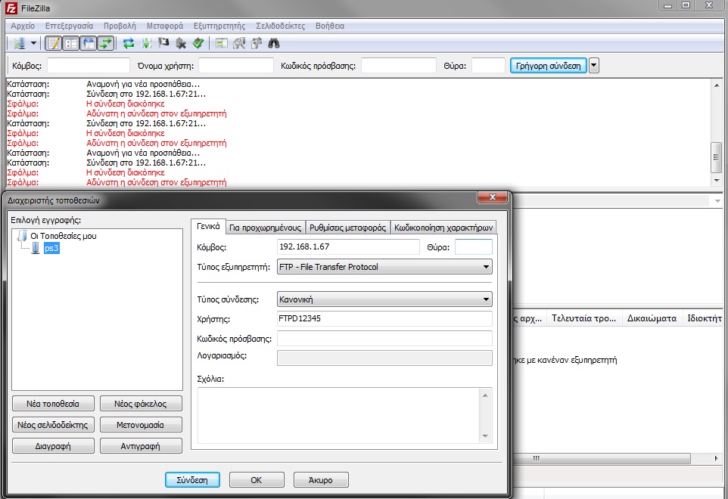
Task: Click the OK button
Action: tap(257, 480)
